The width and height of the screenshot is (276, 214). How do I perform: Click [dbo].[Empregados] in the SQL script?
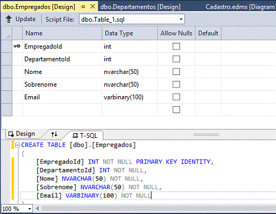tap(102, 145)
